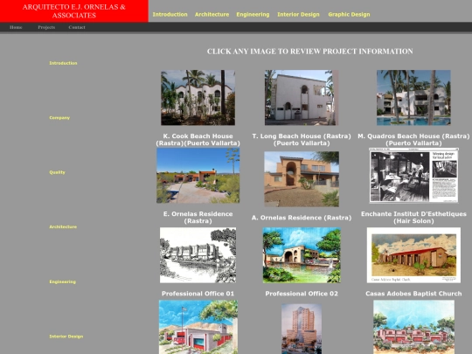
Task: Click the Casas Adobes Baptist Church caption
Action: (413, 294)
